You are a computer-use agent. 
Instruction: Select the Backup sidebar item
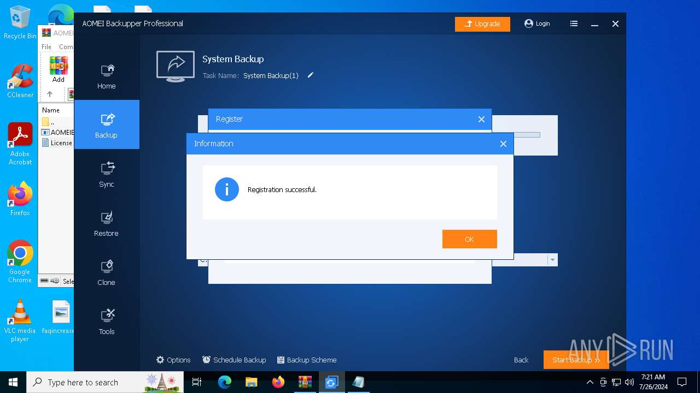[x=106, y=124]
